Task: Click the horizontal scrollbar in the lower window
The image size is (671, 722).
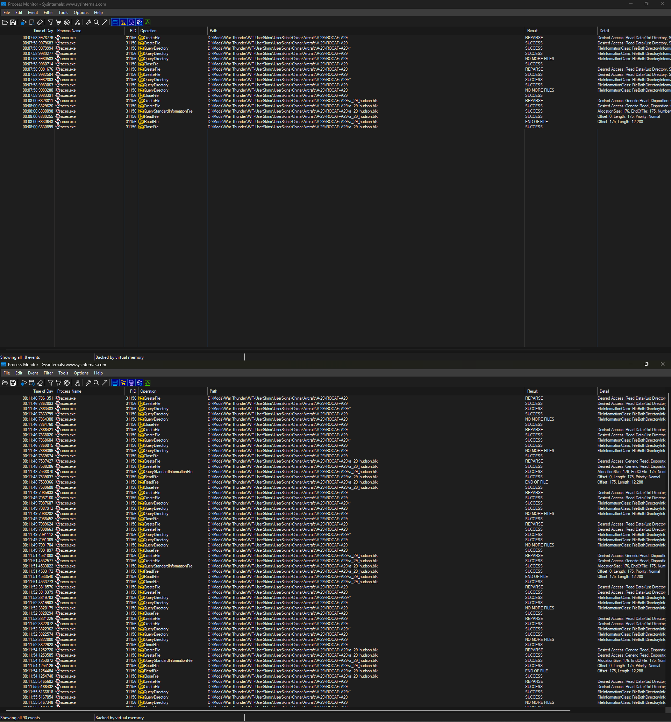Action: pos(288,710)
